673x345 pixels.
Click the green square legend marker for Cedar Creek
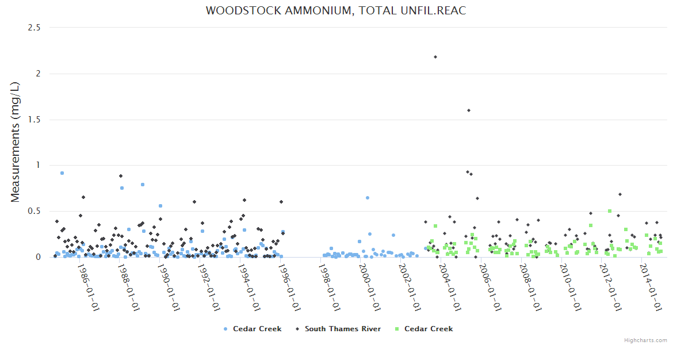pos(397,329)
